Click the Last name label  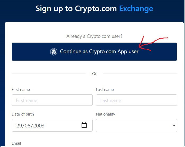[x=105, y=90]
